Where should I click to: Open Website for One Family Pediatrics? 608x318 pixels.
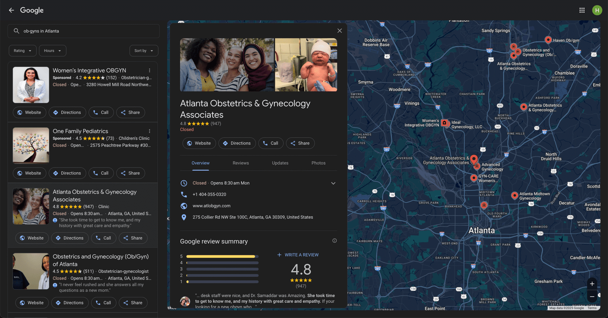[x=29, y=173]
